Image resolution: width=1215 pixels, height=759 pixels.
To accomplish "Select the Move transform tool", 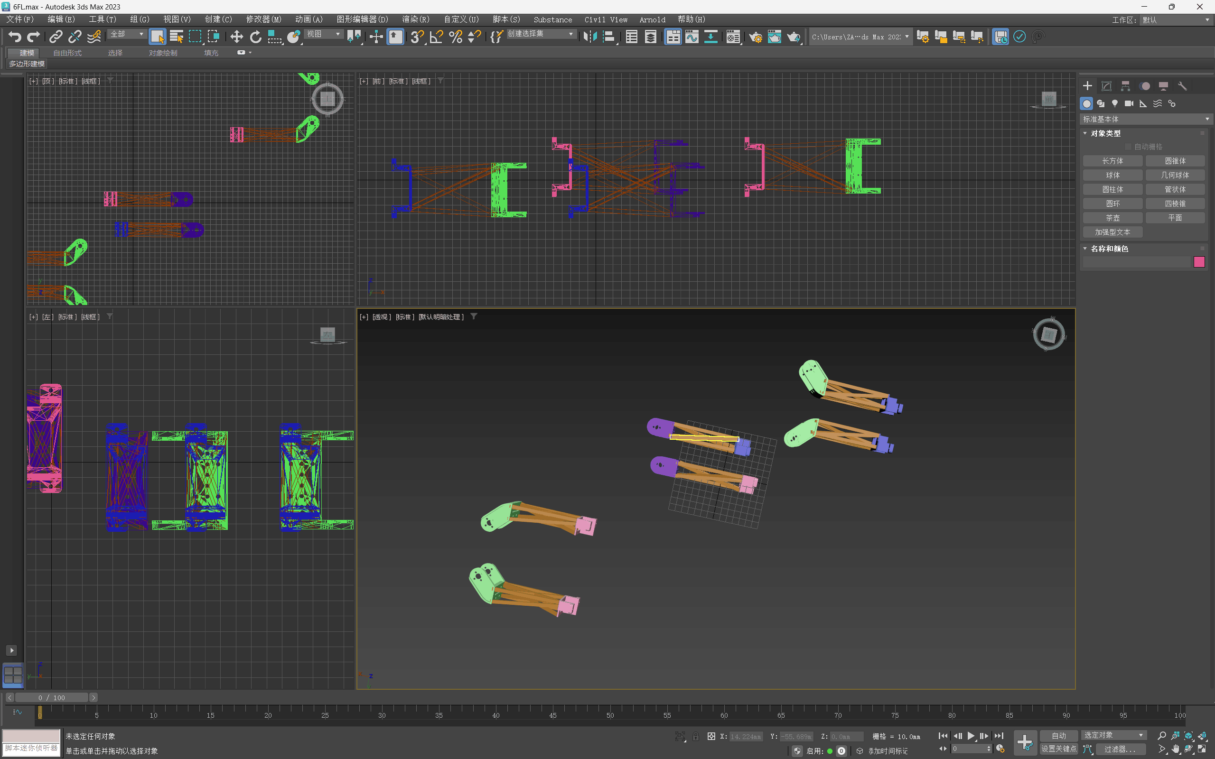I will coord(236,37).
